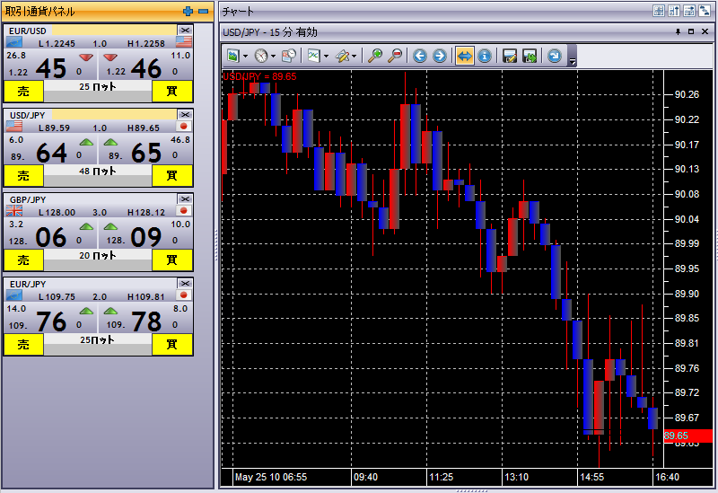This screenshot has width=718, height=493.
Task: Click the red 89.65 price marker
Action: pos(687,436)
